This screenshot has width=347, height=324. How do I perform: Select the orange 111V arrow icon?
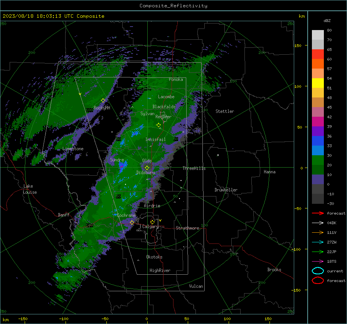[x=318, y=232]
